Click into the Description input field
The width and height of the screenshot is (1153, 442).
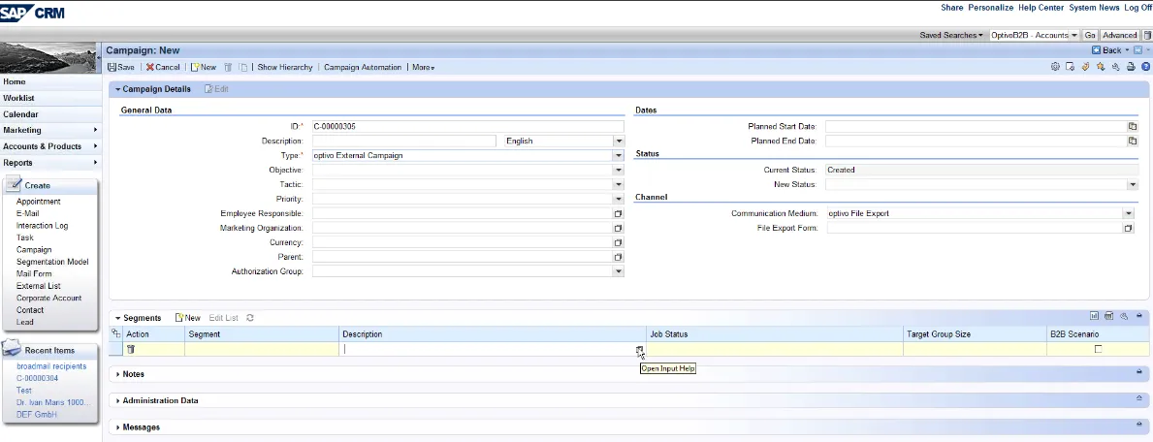pyautogui.click(x=404, y=141)
